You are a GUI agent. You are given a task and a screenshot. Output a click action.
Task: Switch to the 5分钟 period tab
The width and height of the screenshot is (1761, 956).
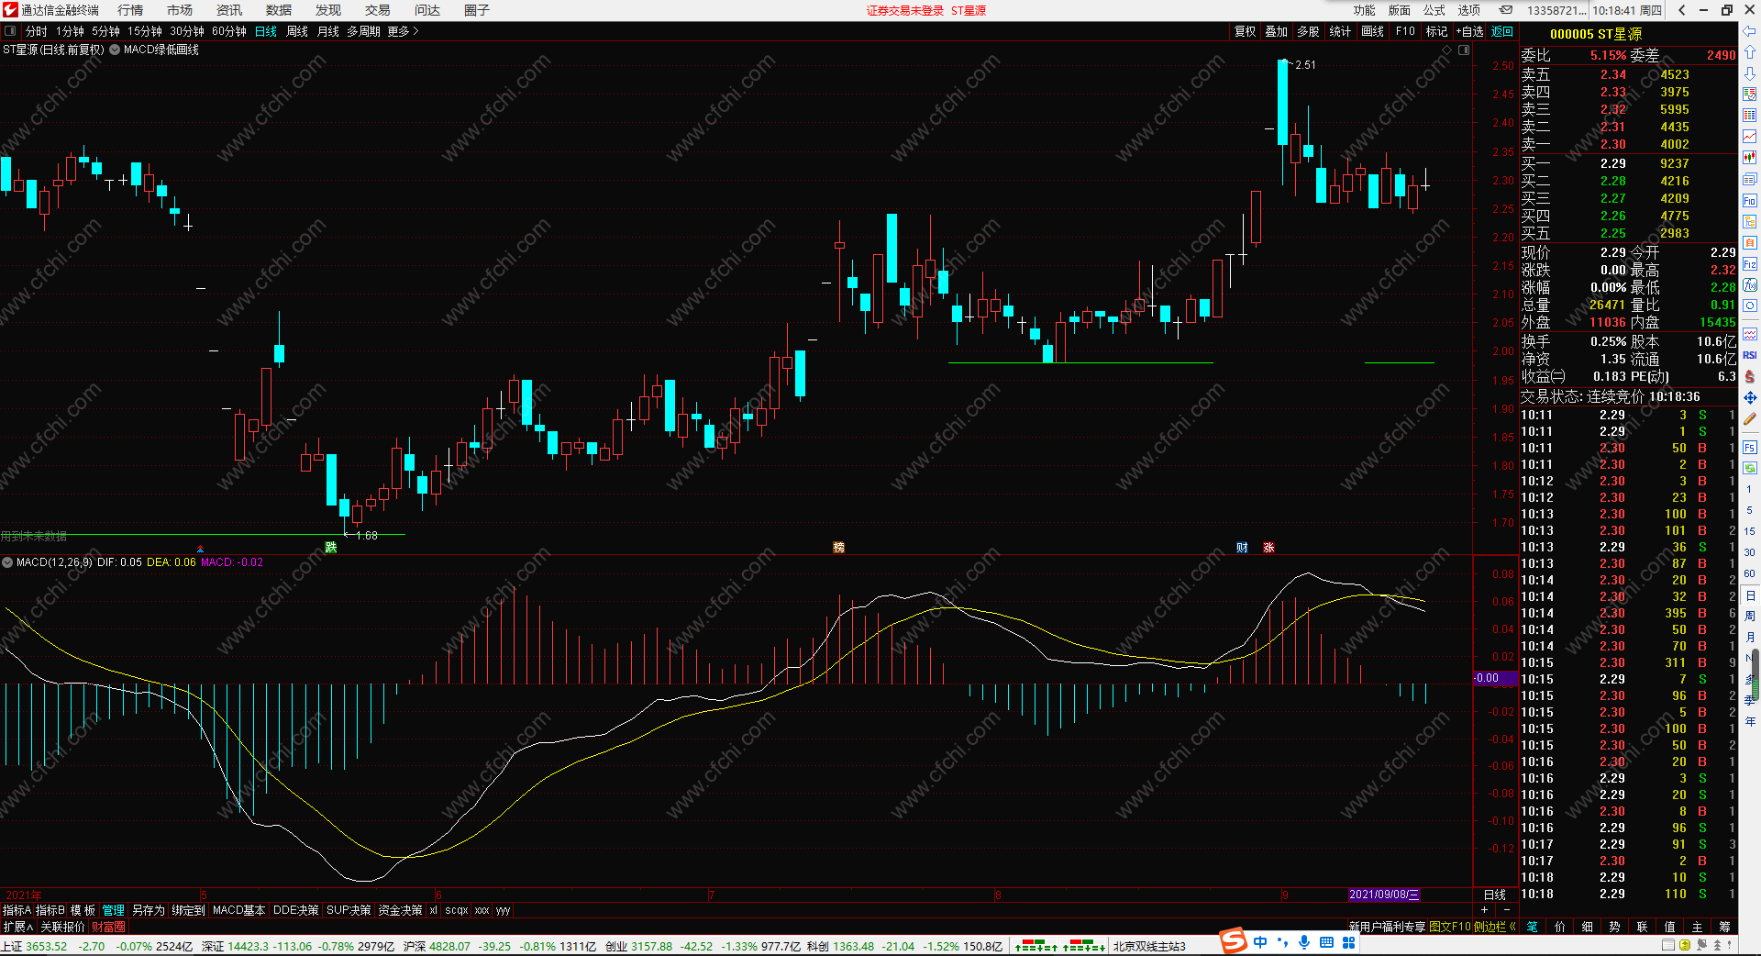[105, 31]
